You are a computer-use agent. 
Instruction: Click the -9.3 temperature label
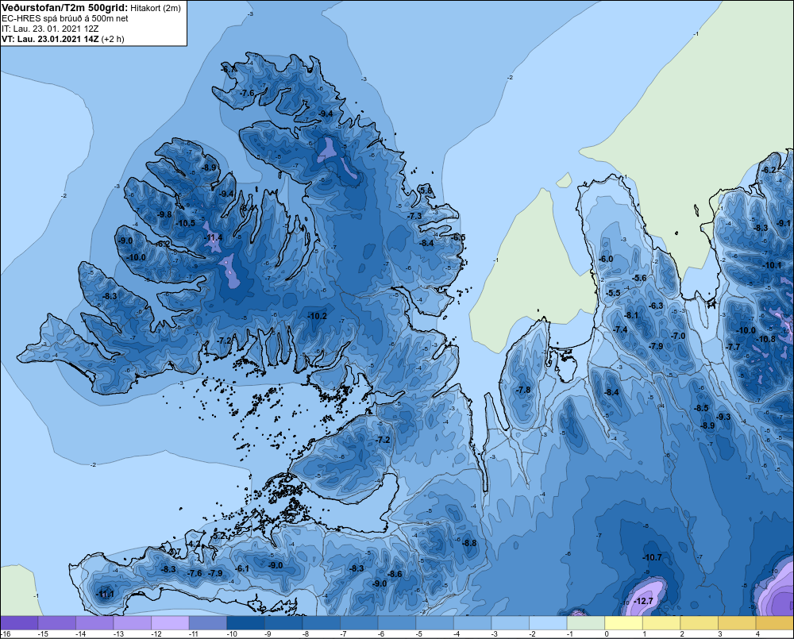[723, 417]
